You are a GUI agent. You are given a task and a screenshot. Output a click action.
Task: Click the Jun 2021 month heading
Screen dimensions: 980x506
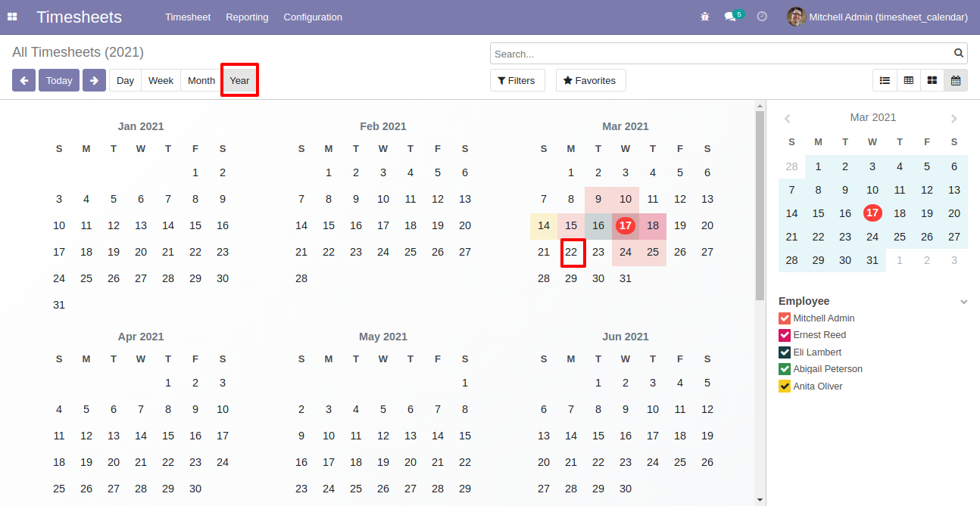pyautogui.click(x=626, y=337)
